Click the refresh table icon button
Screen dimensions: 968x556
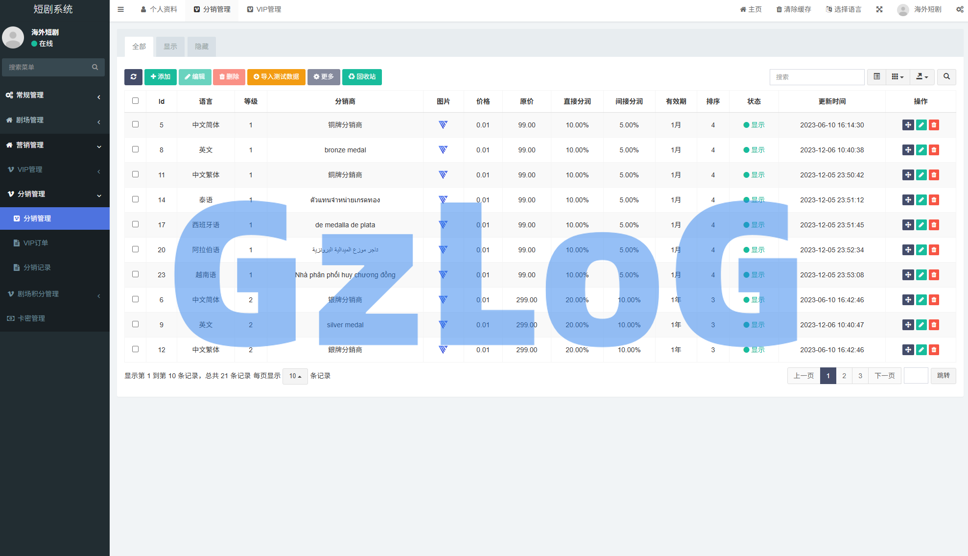click(133, 77)
